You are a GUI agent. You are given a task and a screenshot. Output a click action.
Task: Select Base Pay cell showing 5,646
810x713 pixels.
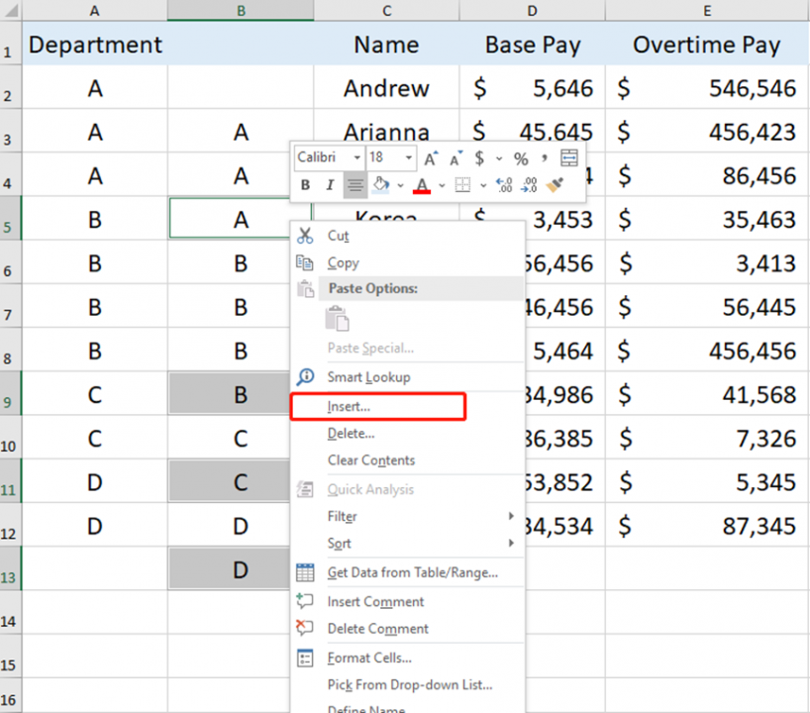(532, 88)
